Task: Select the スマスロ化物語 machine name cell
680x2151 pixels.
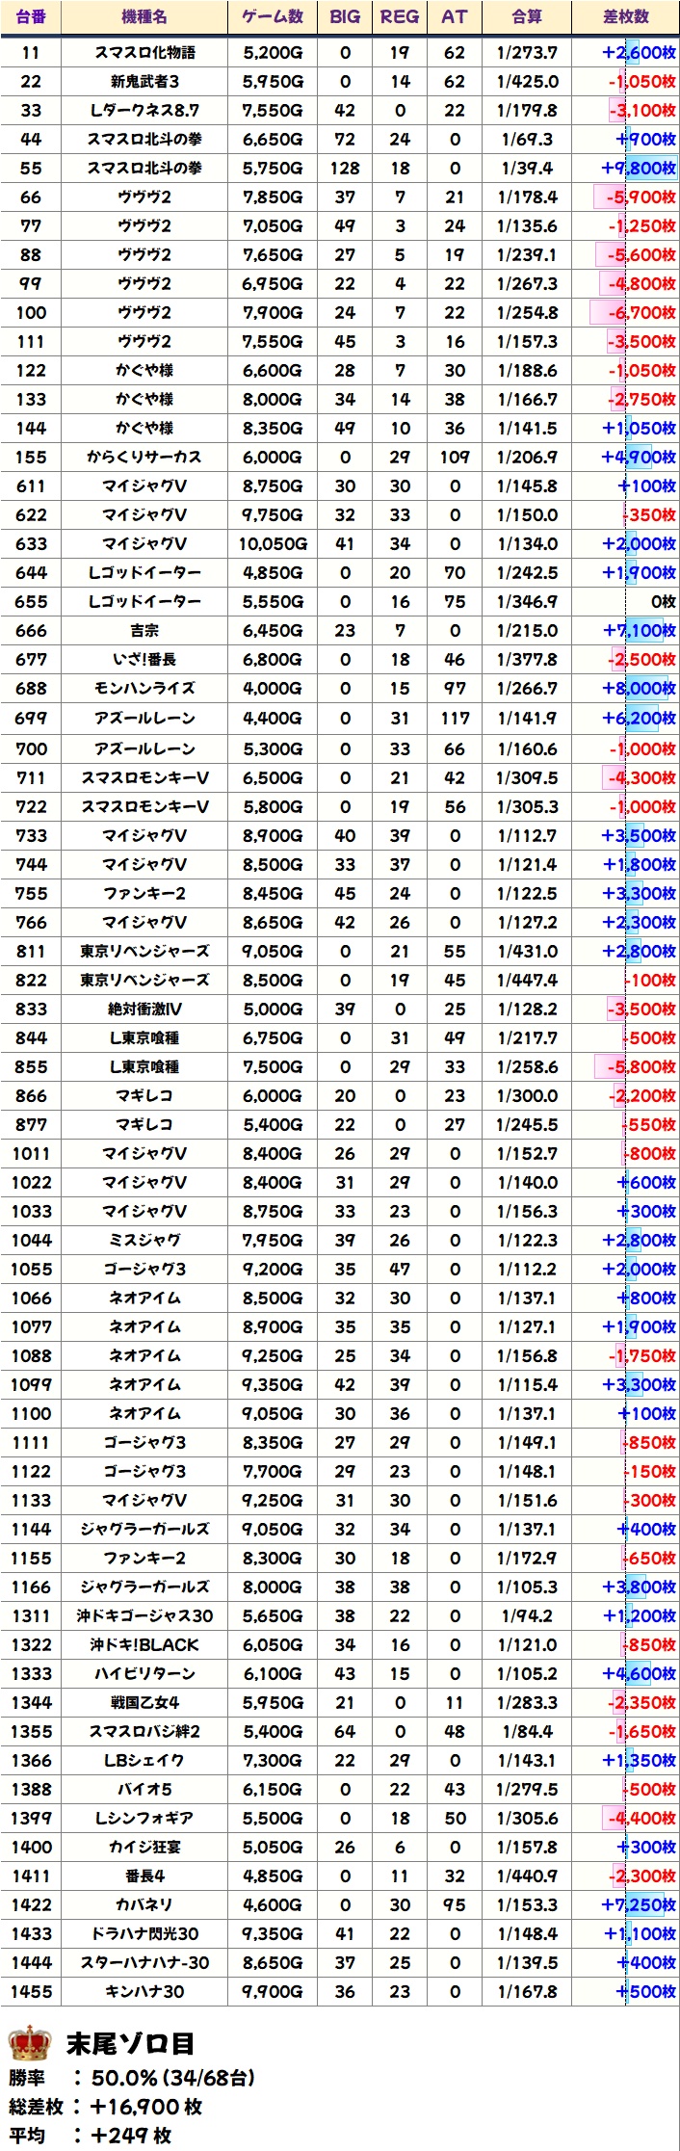Action: [x=144, y=52]
